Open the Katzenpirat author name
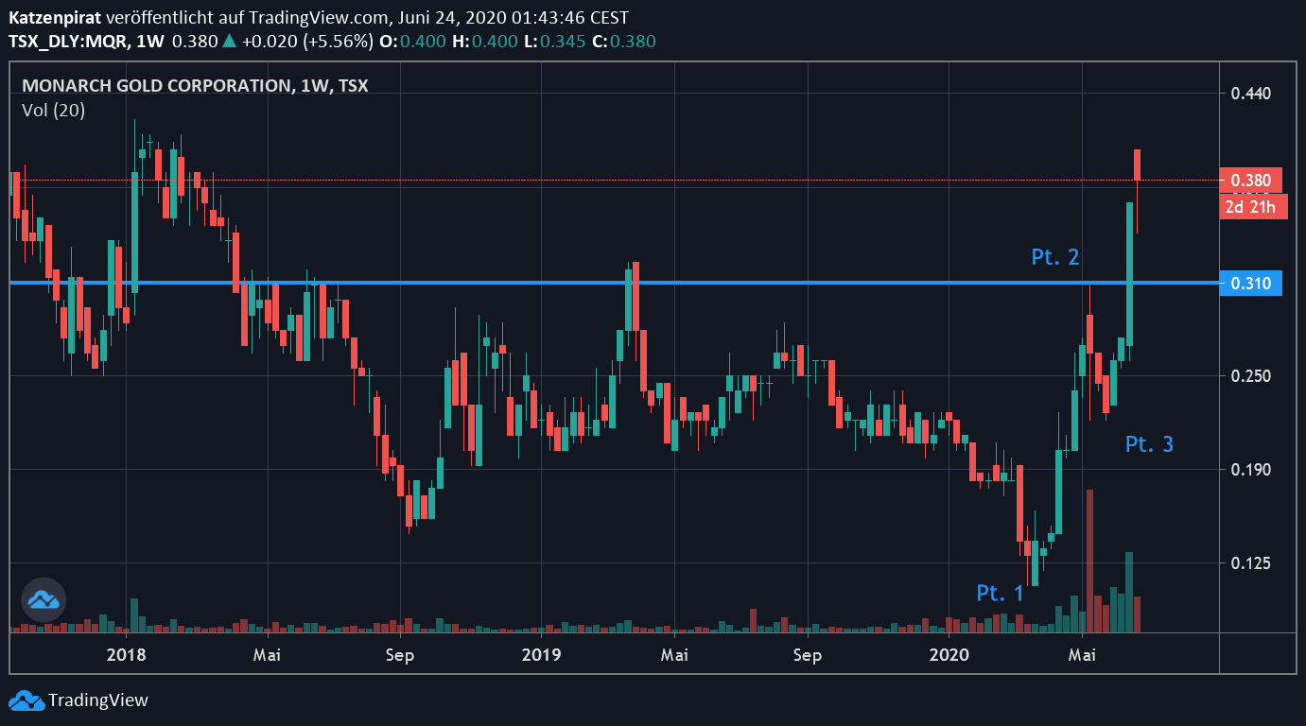The height and width of the screenshot is (726, 1306). [x=54, y=18]
